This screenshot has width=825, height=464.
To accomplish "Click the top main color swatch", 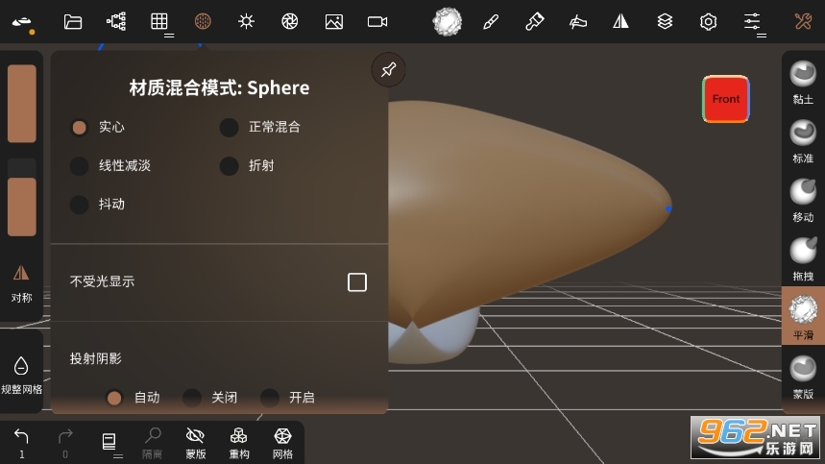I will point(21,104).
